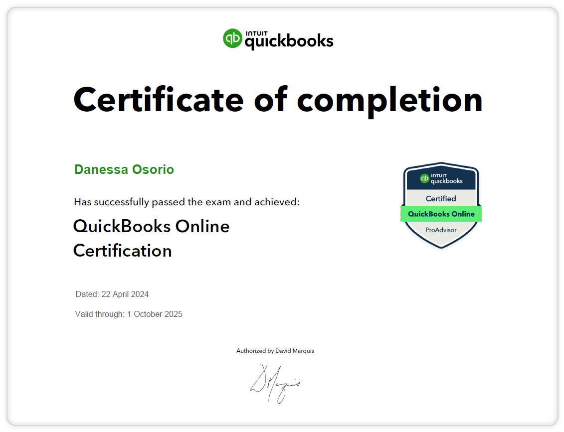The image size is (564, 432).
Task: Select the Valid through: 1 October 2025 text
Action: click(x=129, y=314)
